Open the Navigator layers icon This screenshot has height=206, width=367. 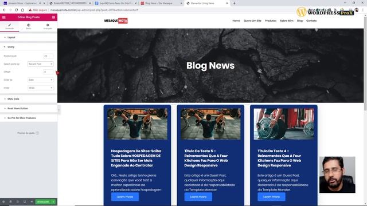tap(10, 202)
